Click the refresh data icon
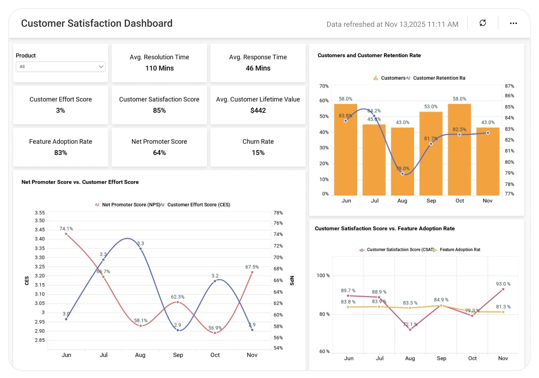The width and height of the screenshot is (539, 378). pos(483,23)
